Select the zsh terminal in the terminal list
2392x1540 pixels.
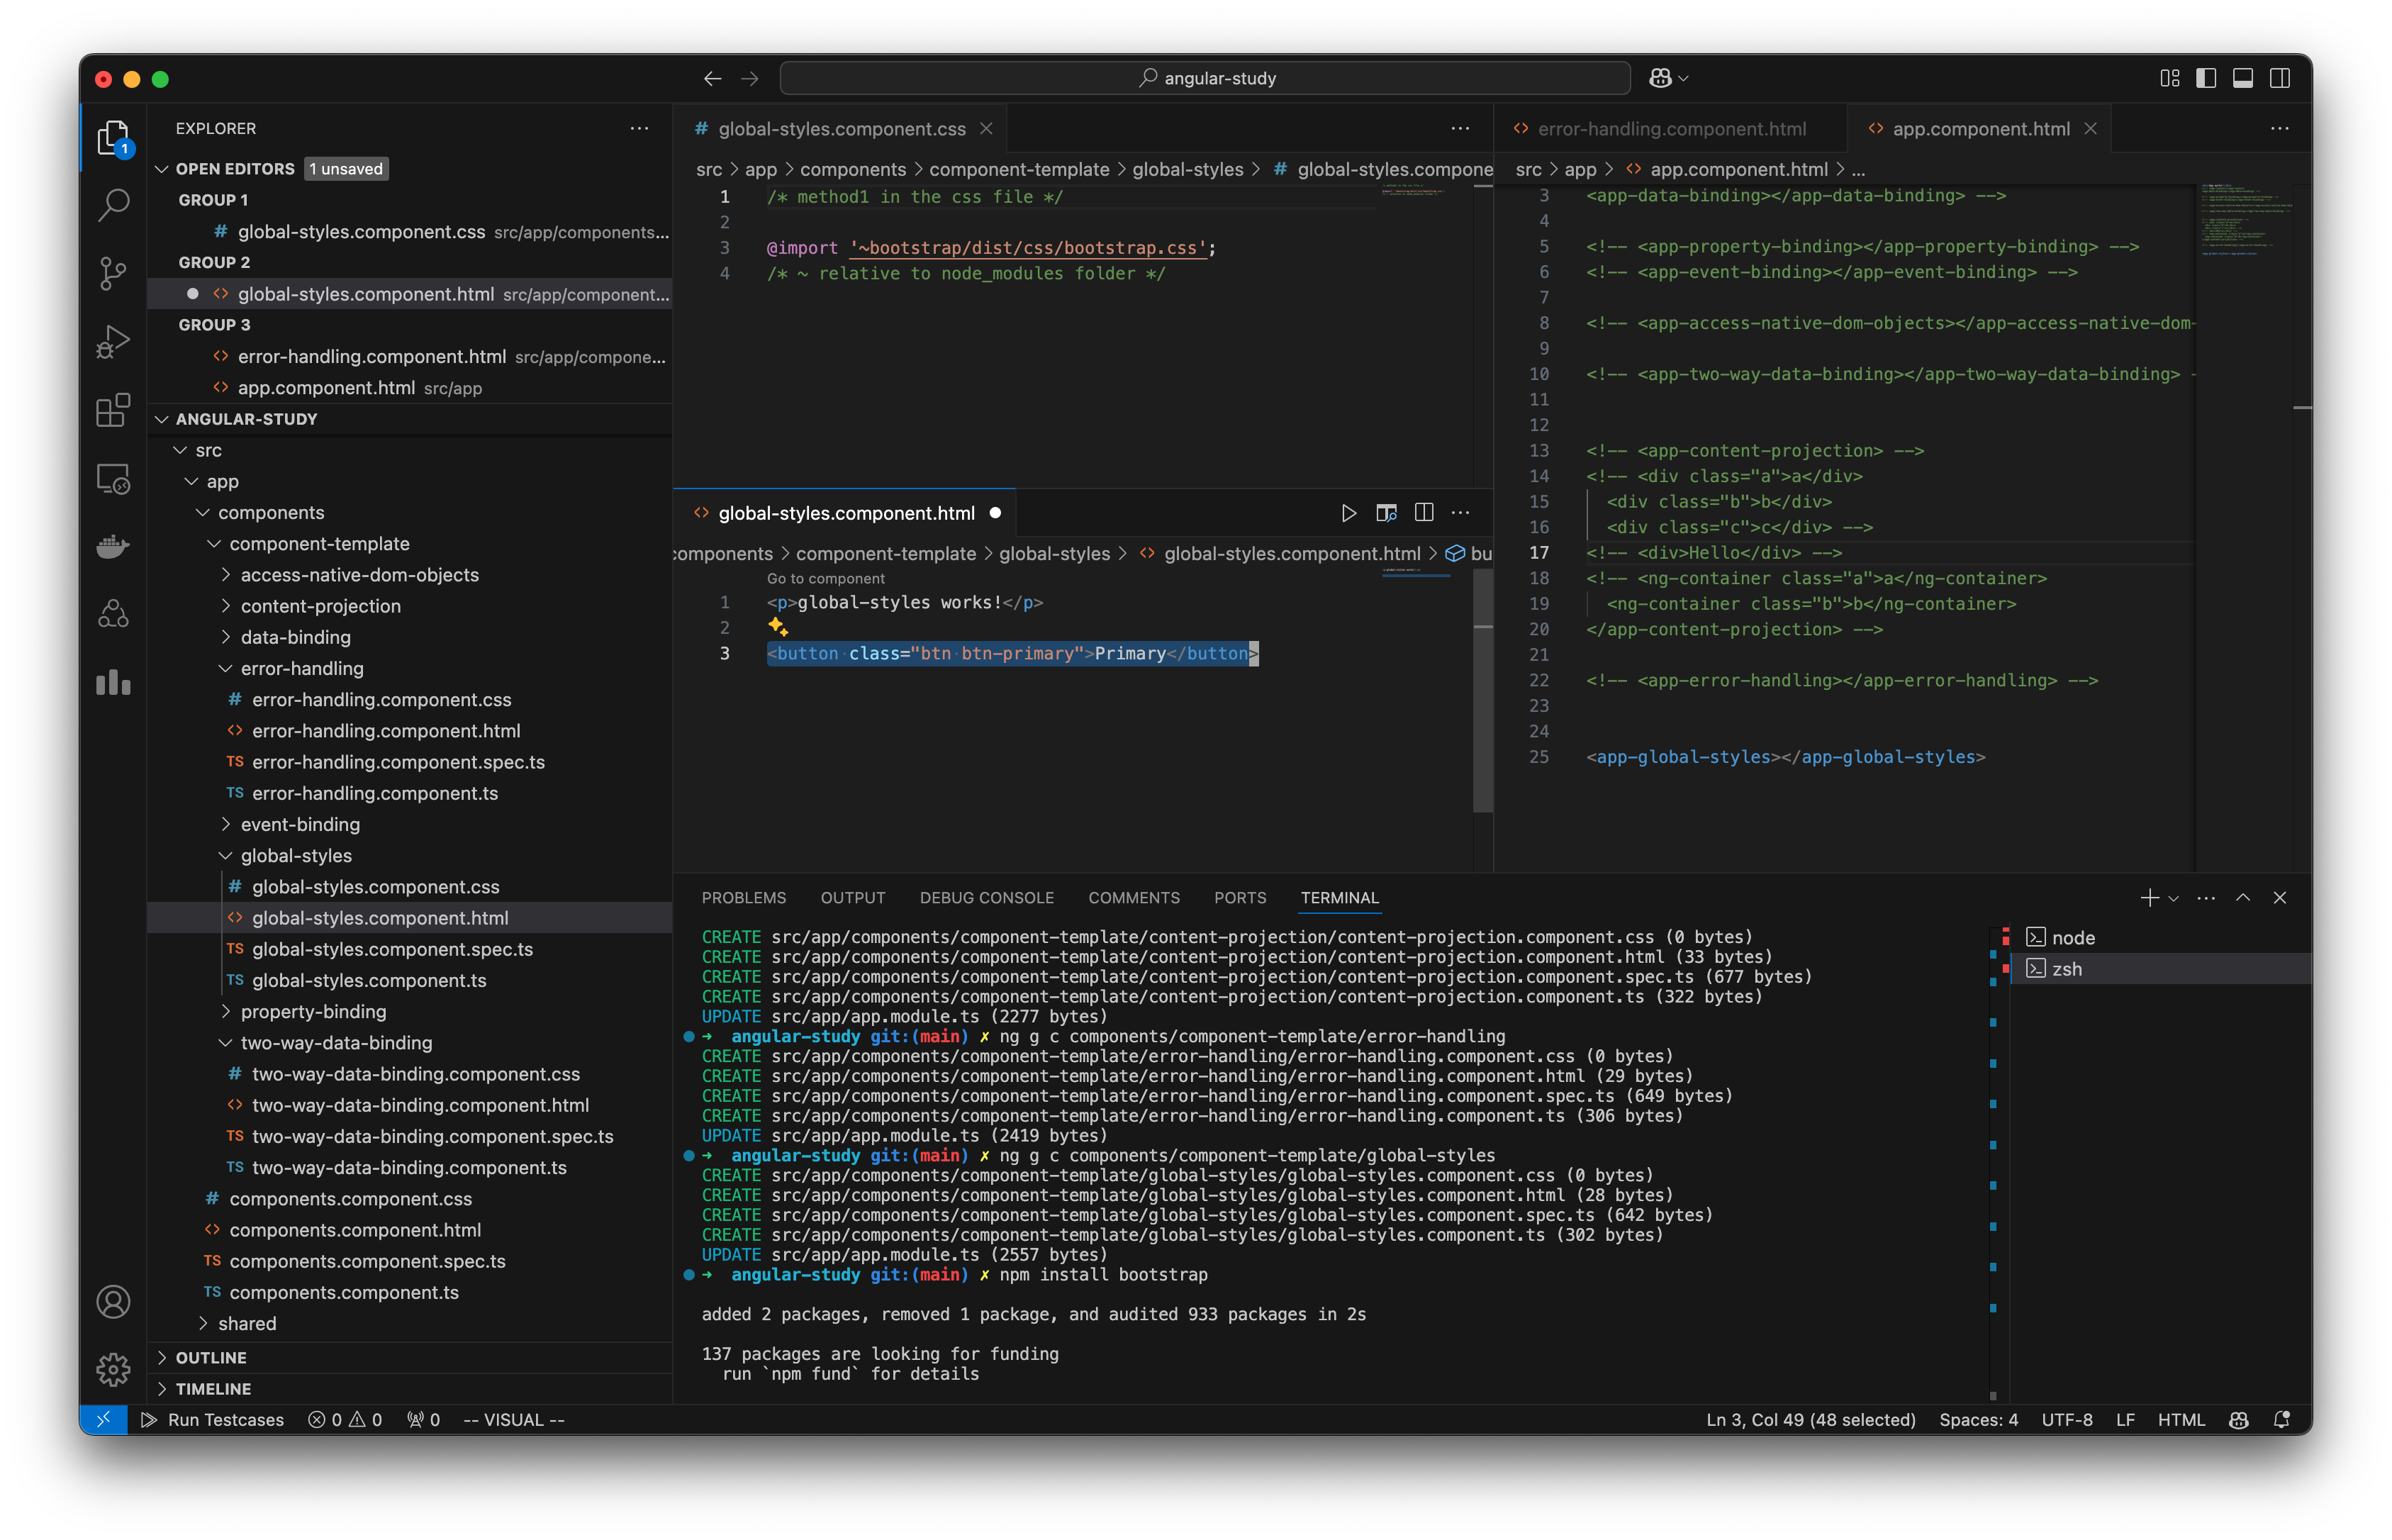tap(2067, 968)
